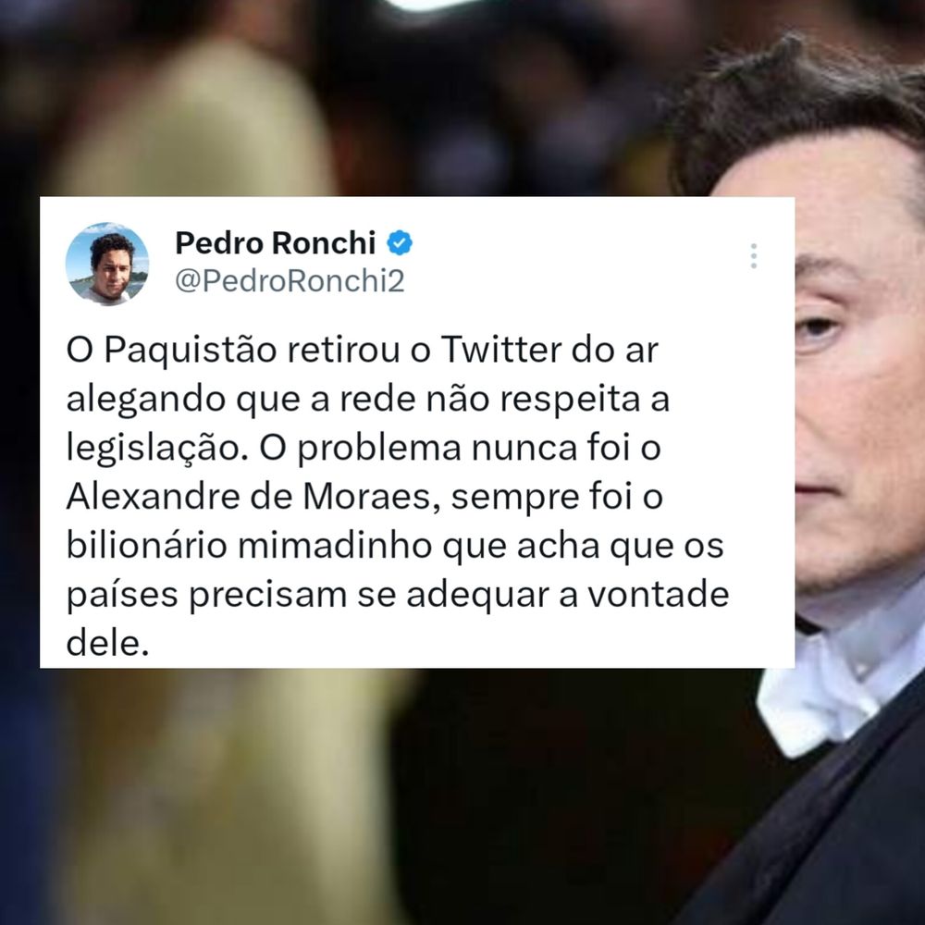Click the man's visible eye in the photo

click(x=818, y=325)
